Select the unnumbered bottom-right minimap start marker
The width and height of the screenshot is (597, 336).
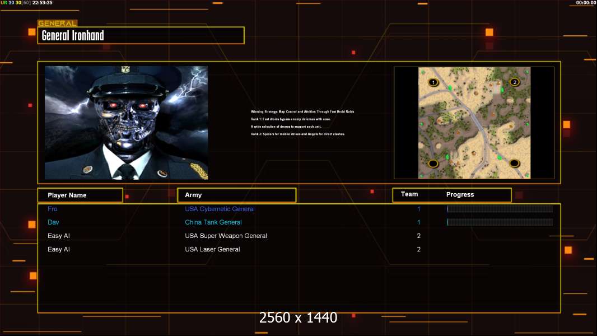tap(514, 164)
